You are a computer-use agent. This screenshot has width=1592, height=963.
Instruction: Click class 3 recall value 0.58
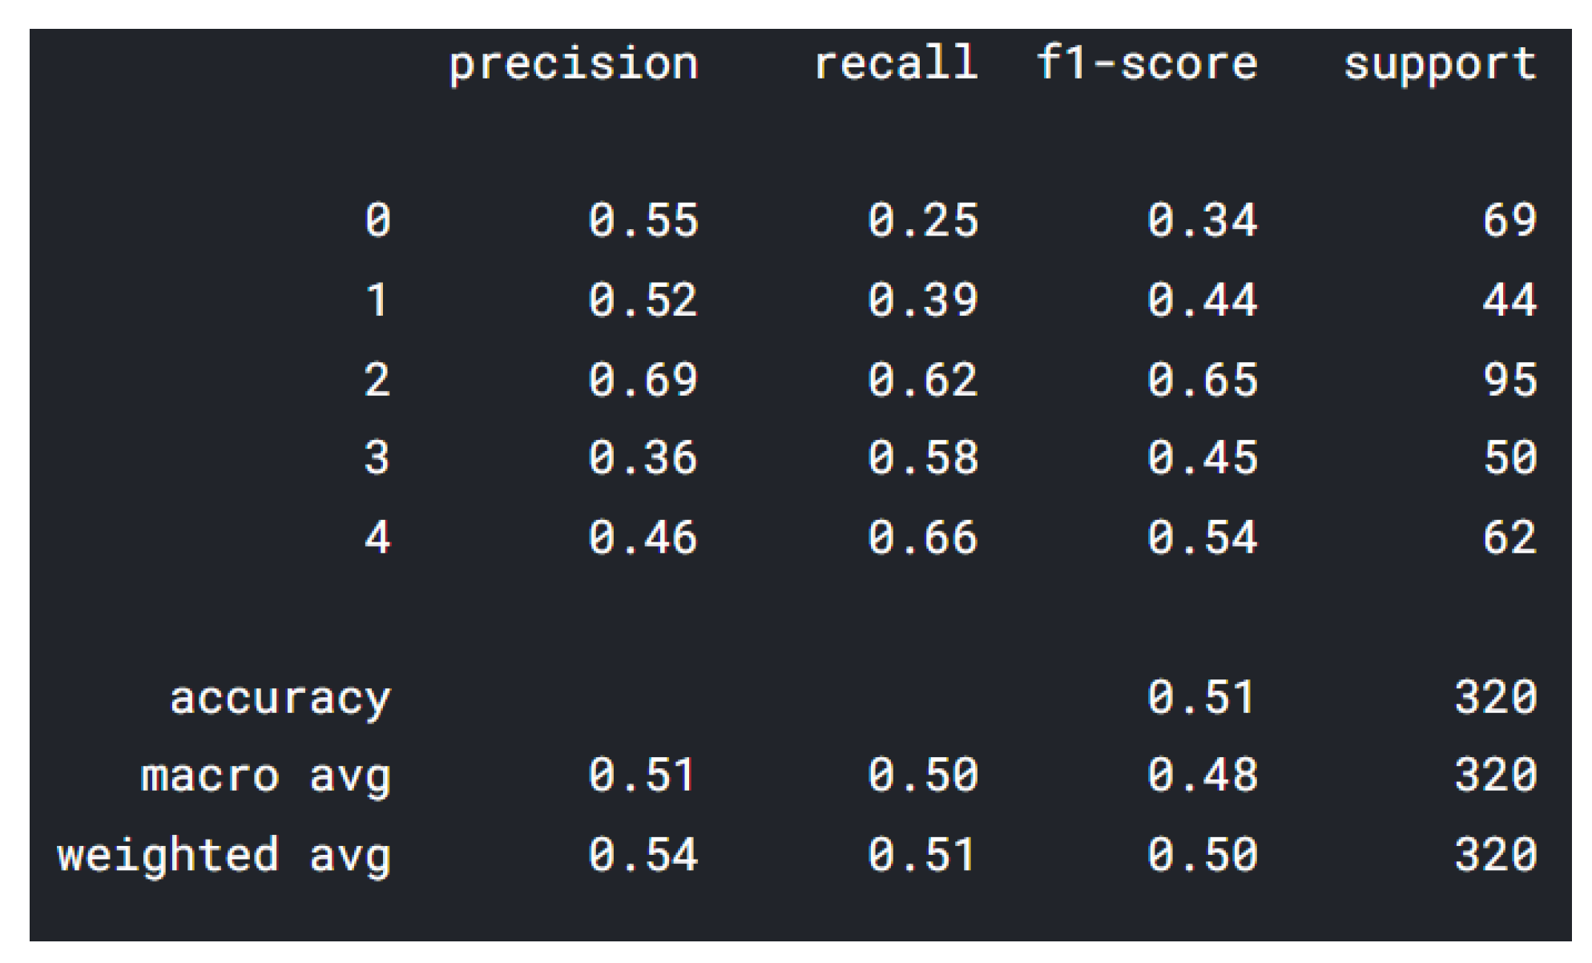click(923, 457)
